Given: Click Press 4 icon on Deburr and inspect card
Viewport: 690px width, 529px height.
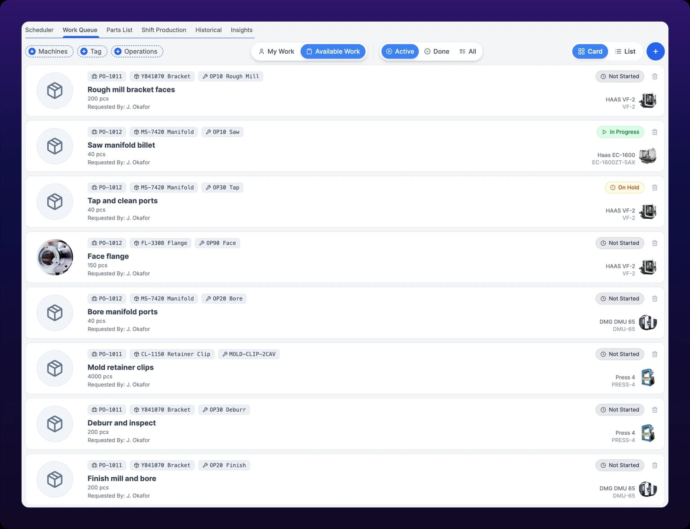Looking at the screenshot, I should 648,433.
